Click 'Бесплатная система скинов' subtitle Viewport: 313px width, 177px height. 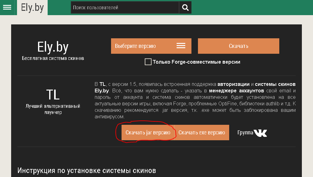pos(53,58)
